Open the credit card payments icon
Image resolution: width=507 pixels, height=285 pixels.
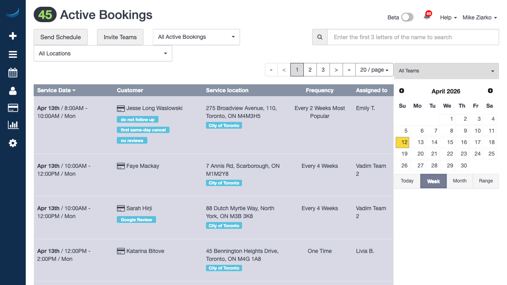point(13,108)
